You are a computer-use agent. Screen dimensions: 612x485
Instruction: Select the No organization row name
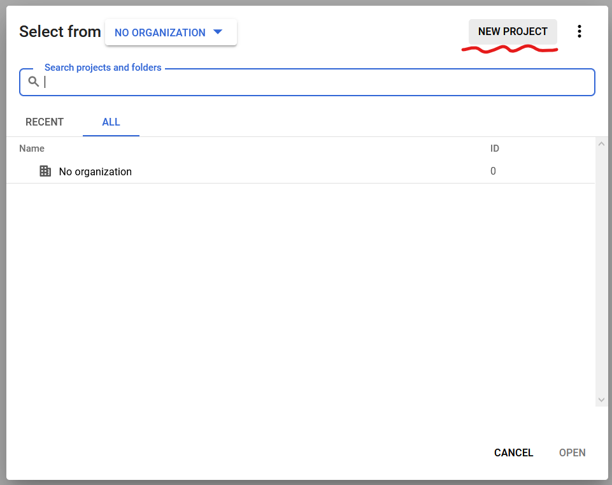pos(95,171)
